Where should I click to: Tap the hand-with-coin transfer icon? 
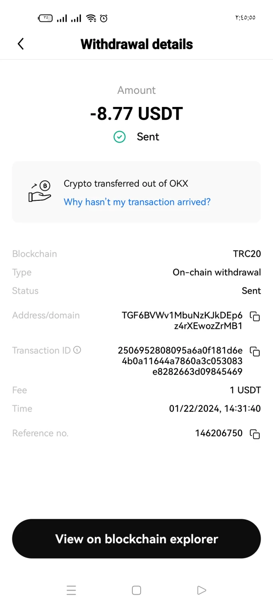tap(40, 192)
